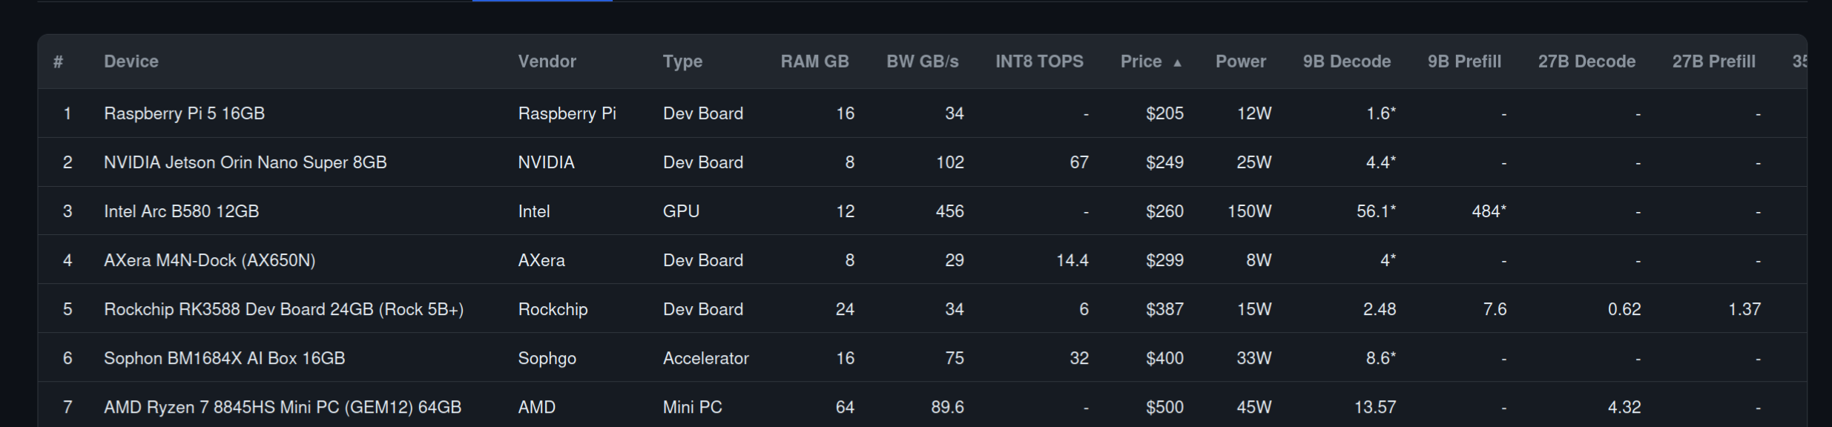
Task: Click the AXera M4N-Dock (AX650N) entry
Action: point(209,260)
